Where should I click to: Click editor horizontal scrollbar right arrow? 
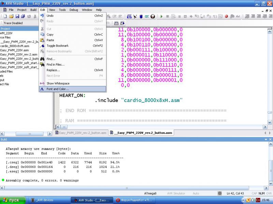coord(265,127)
